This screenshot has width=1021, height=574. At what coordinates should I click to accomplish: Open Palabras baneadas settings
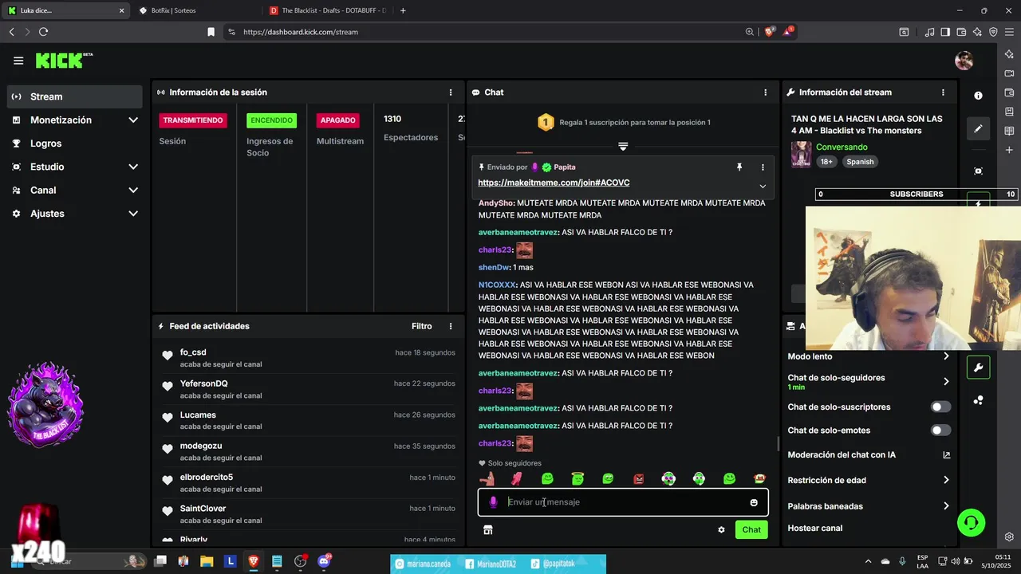tap(869, 506)
